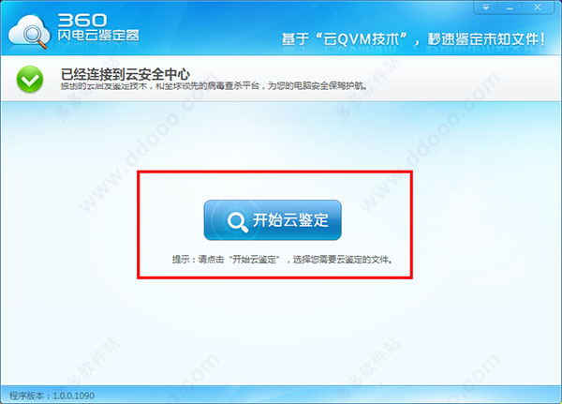Click the 闪电云鉴定器 product name text
The width and height of the screenshot is (562, 404).
98,36
